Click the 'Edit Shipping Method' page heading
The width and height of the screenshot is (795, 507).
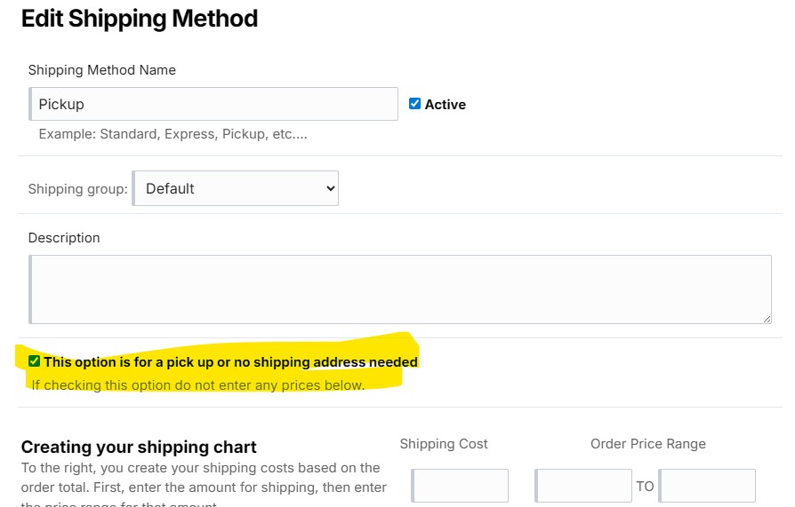click(140, 19)
